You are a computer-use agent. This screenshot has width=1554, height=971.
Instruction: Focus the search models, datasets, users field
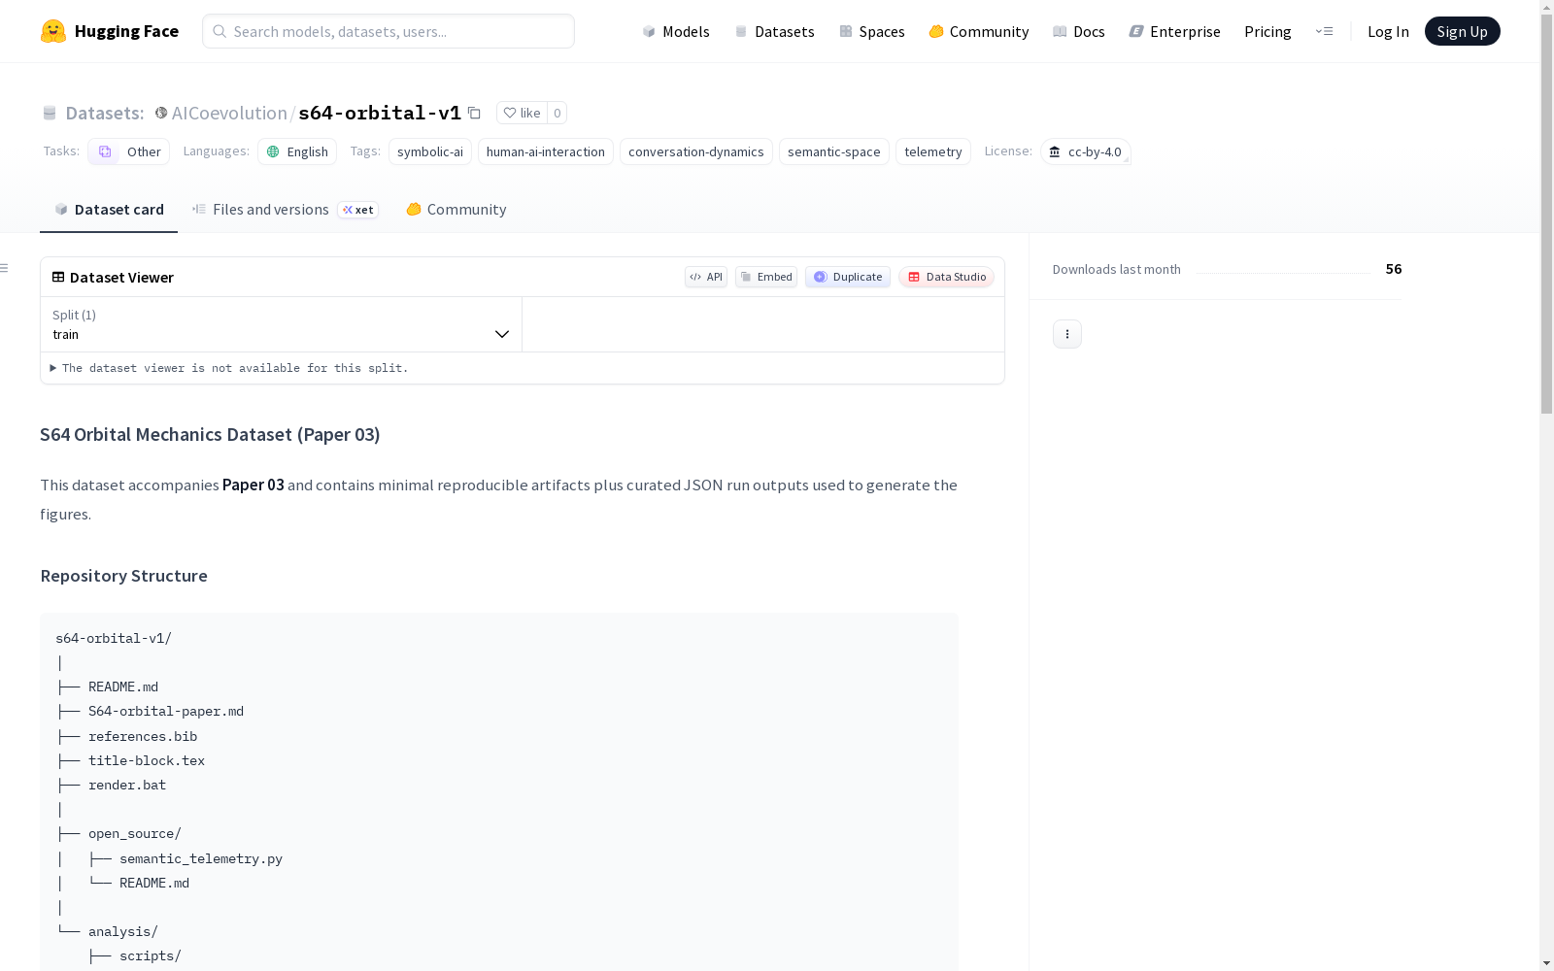(388, 31)
